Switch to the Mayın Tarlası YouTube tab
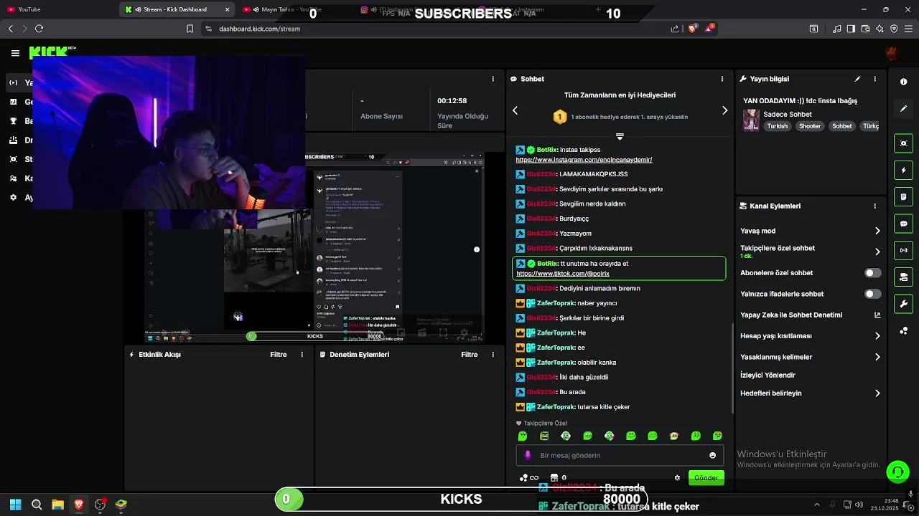Viewport: 919px width, 516px height. [x=287, y=9]
